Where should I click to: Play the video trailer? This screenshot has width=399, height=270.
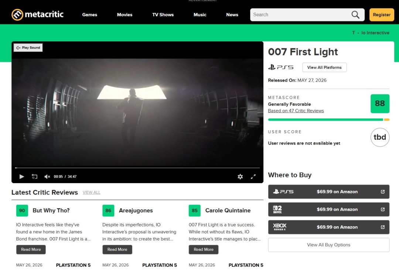[22, 176]
